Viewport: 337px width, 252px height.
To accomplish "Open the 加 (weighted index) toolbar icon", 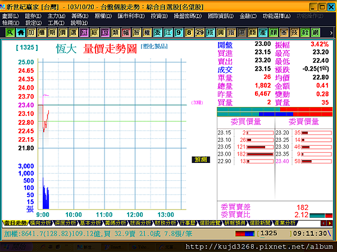I will 31,32.
